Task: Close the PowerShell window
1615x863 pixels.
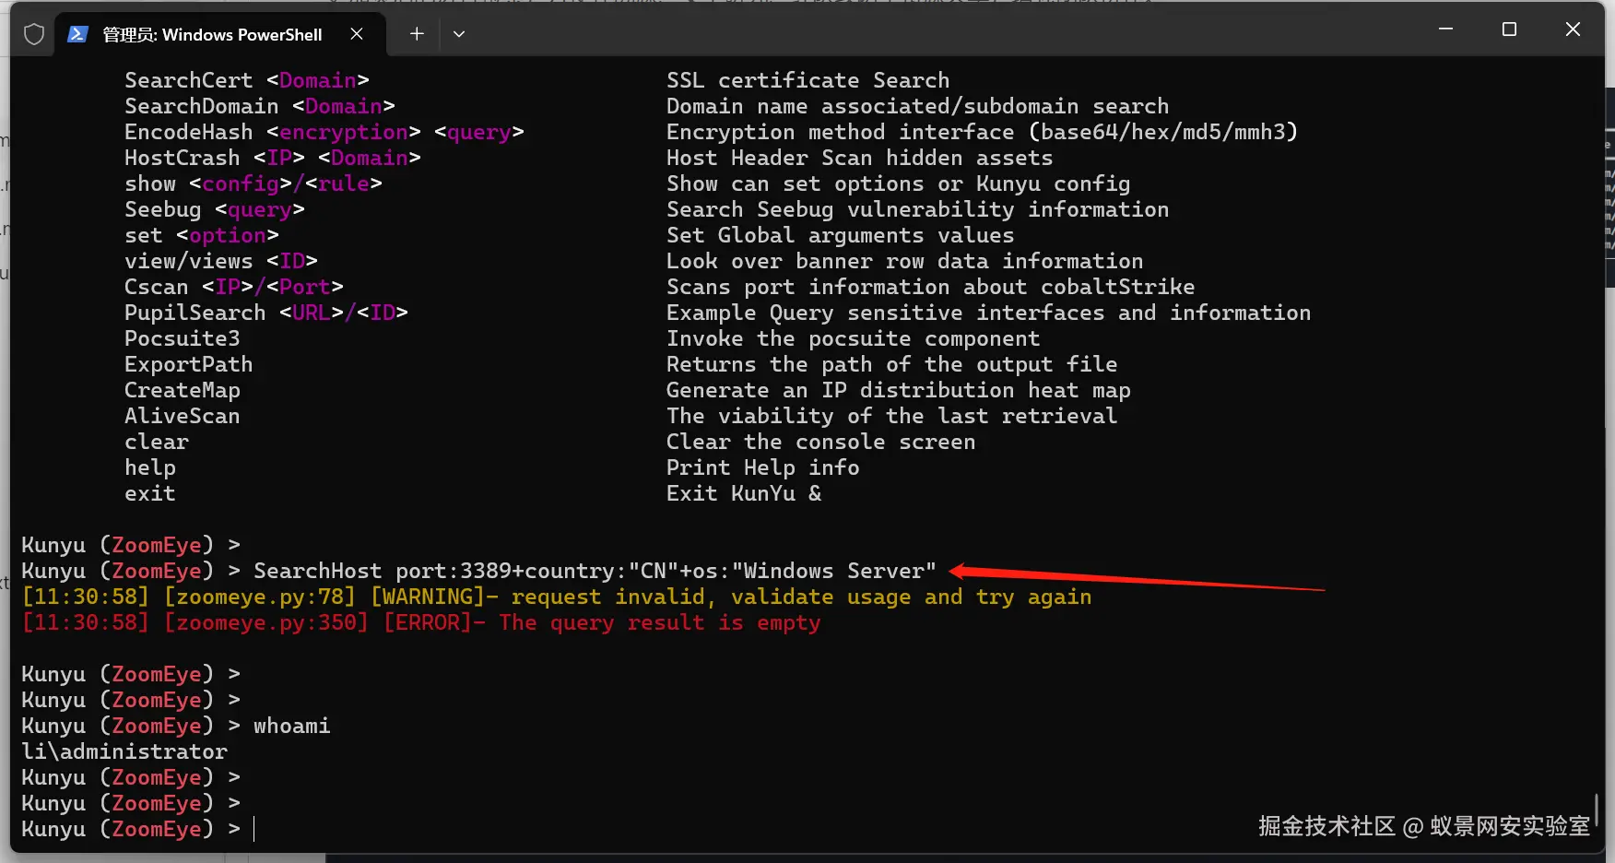Action: tap(1573, 30)
